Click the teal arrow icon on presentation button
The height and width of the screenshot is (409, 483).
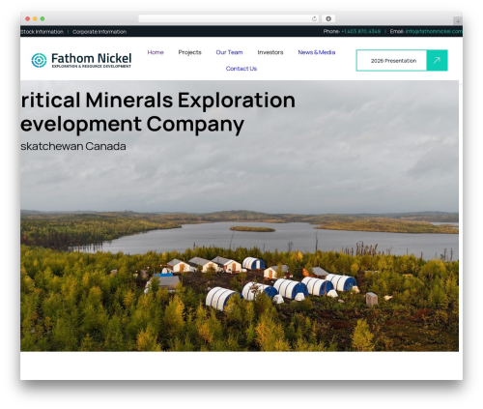pos(437,60)
